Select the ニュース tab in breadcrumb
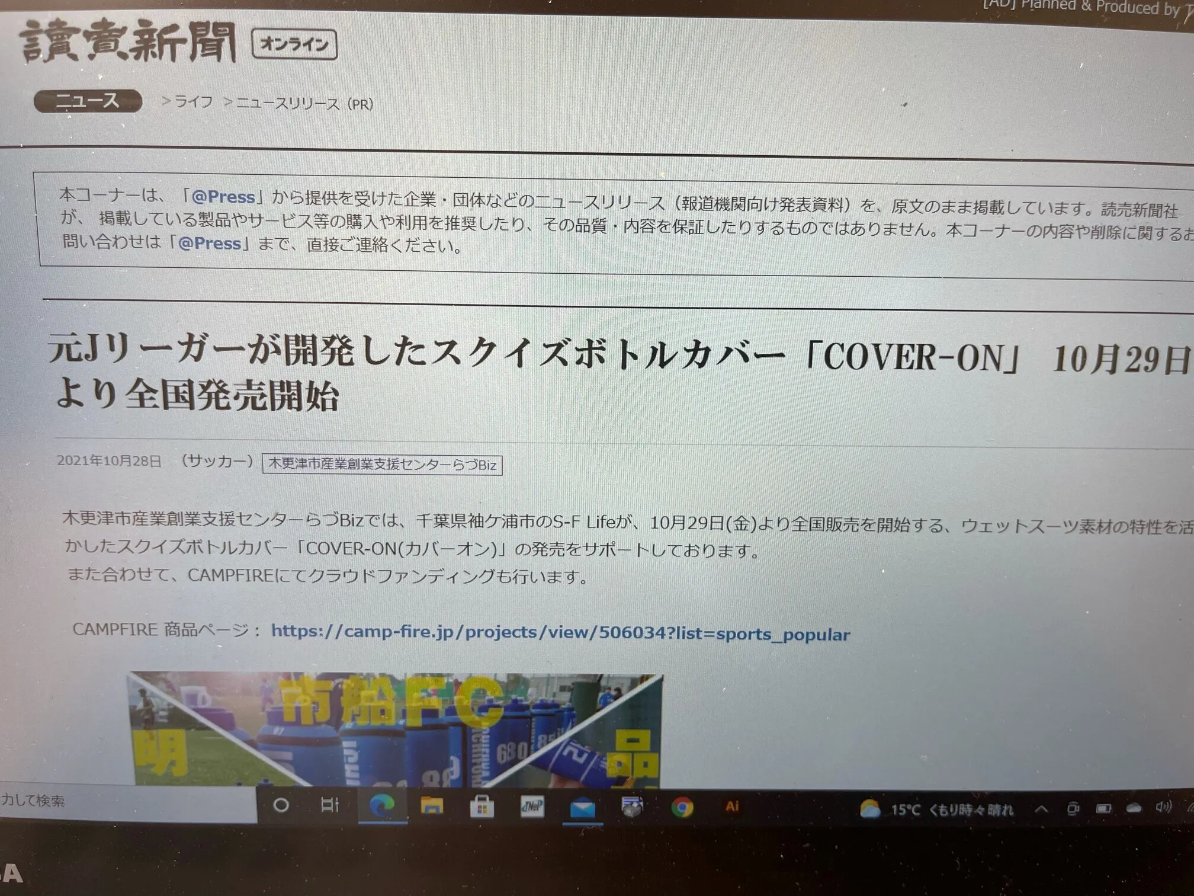This screenshot has height=896, width=1194. click(x=88, y=101)
